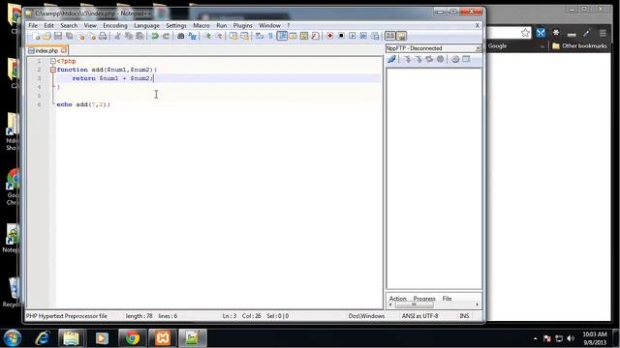Screen dimensions: 620x348
Task: Toggle NppFTP messages window icon
Action: 466,59
